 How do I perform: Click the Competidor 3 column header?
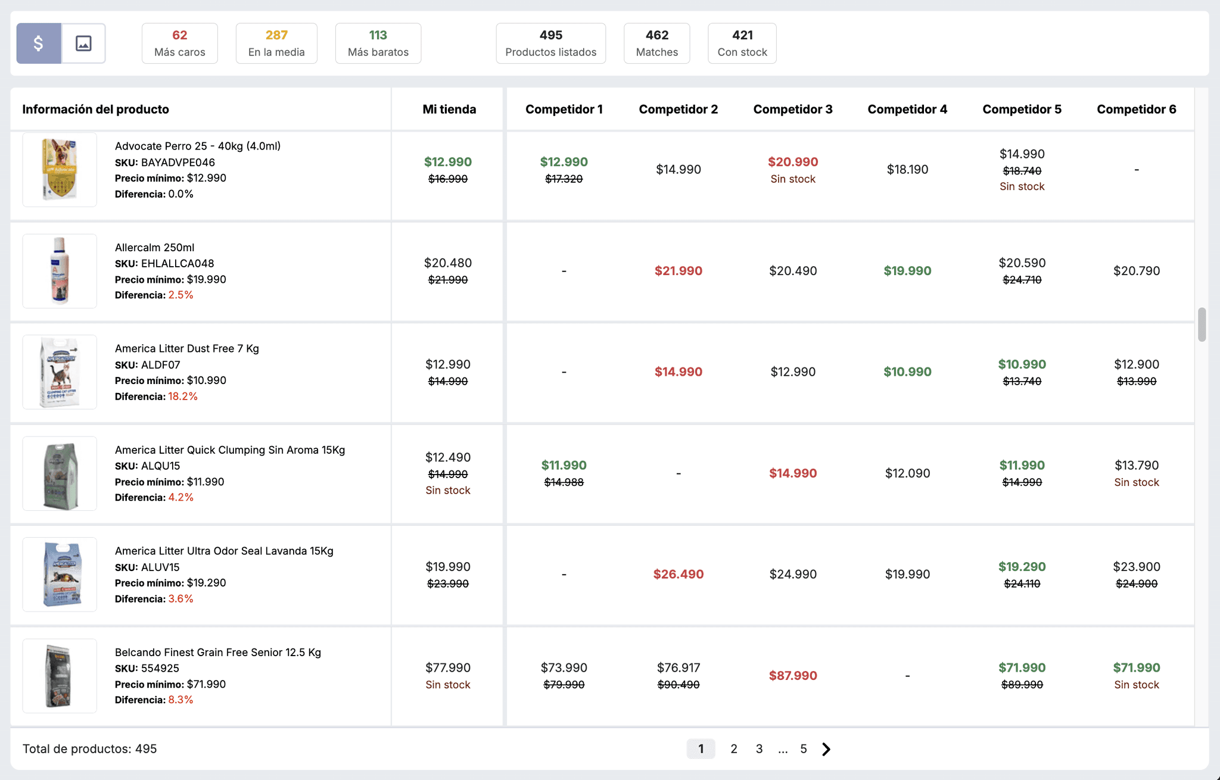click(x=792, y=110)
